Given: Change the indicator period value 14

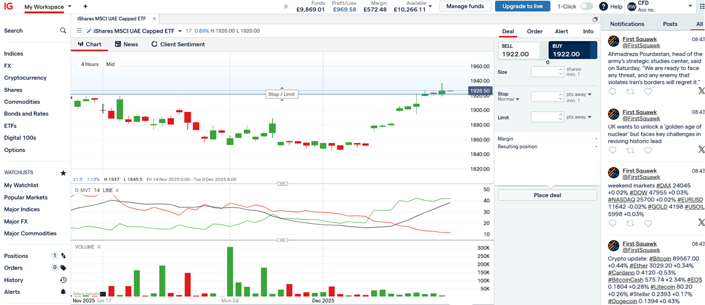Looking at the screenshot, I should [96, 190].
